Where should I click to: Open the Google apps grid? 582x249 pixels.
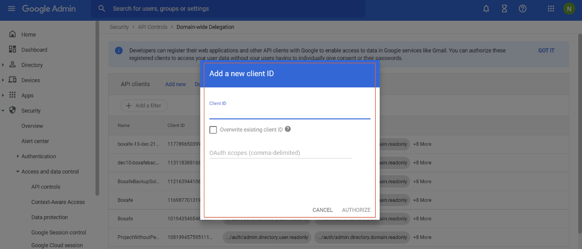[551, 9]
